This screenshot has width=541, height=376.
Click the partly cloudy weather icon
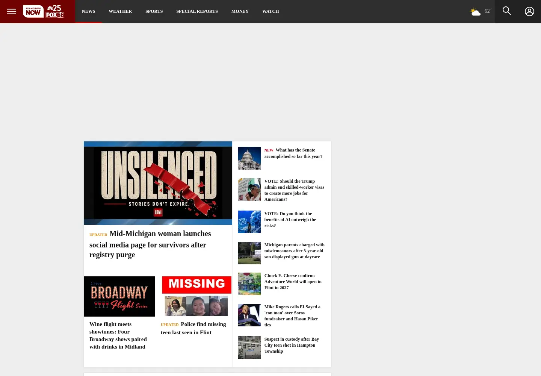(x=475, y=12)
